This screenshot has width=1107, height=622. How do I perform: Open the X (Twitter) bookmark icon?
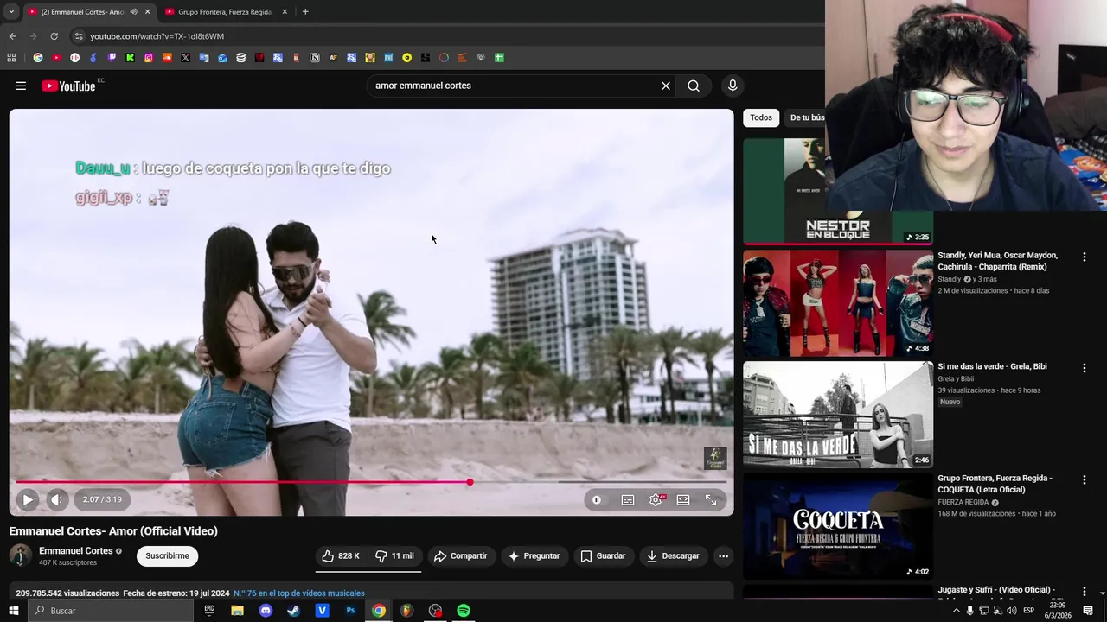coord(185,58)
